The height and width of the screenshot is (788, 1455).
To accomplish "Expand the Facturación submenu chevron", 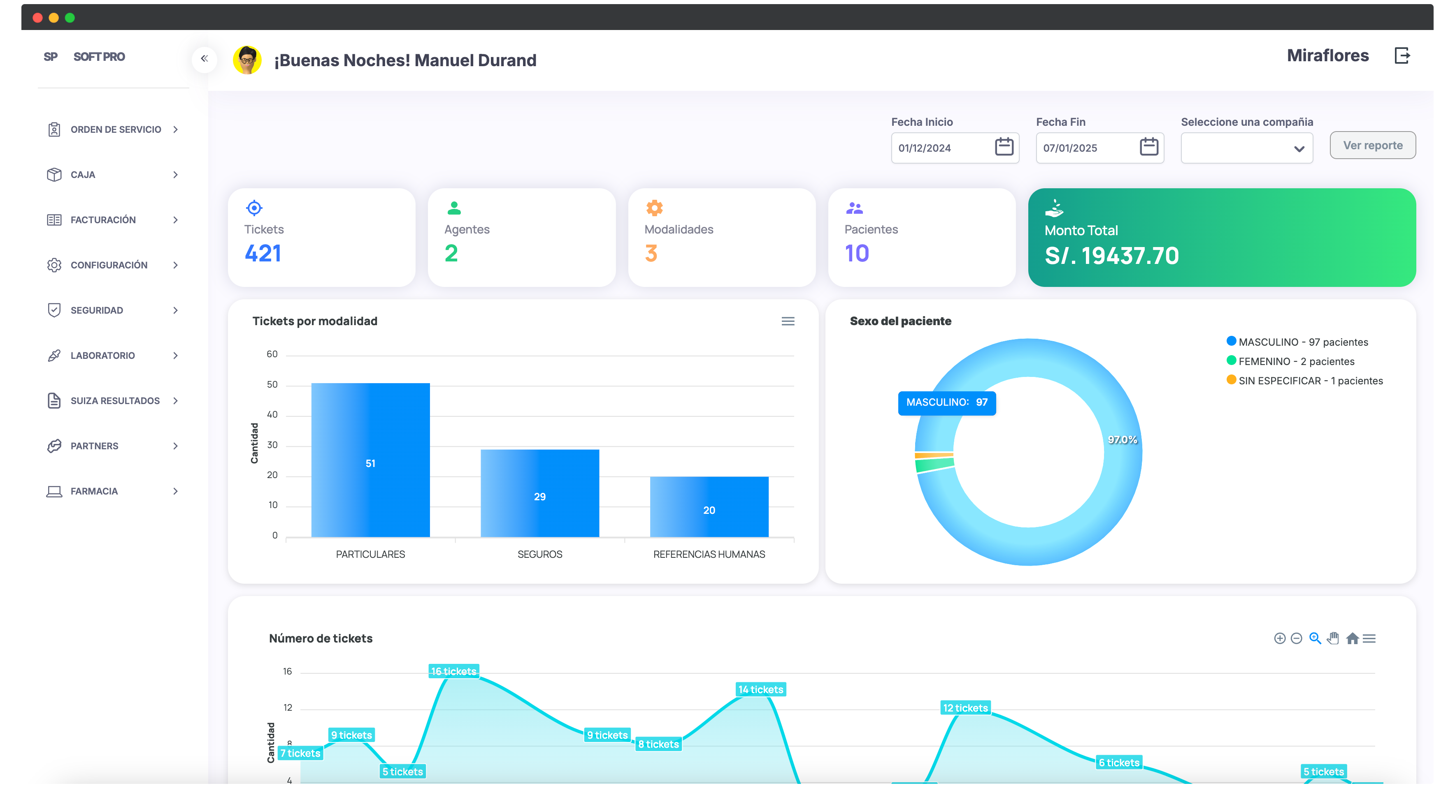I will pos(176,220).
